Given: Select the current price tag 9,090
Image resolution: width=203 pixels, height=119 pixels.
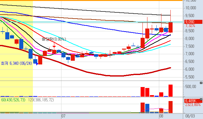Looking at the screenshot, I should (x=193, y=22).
